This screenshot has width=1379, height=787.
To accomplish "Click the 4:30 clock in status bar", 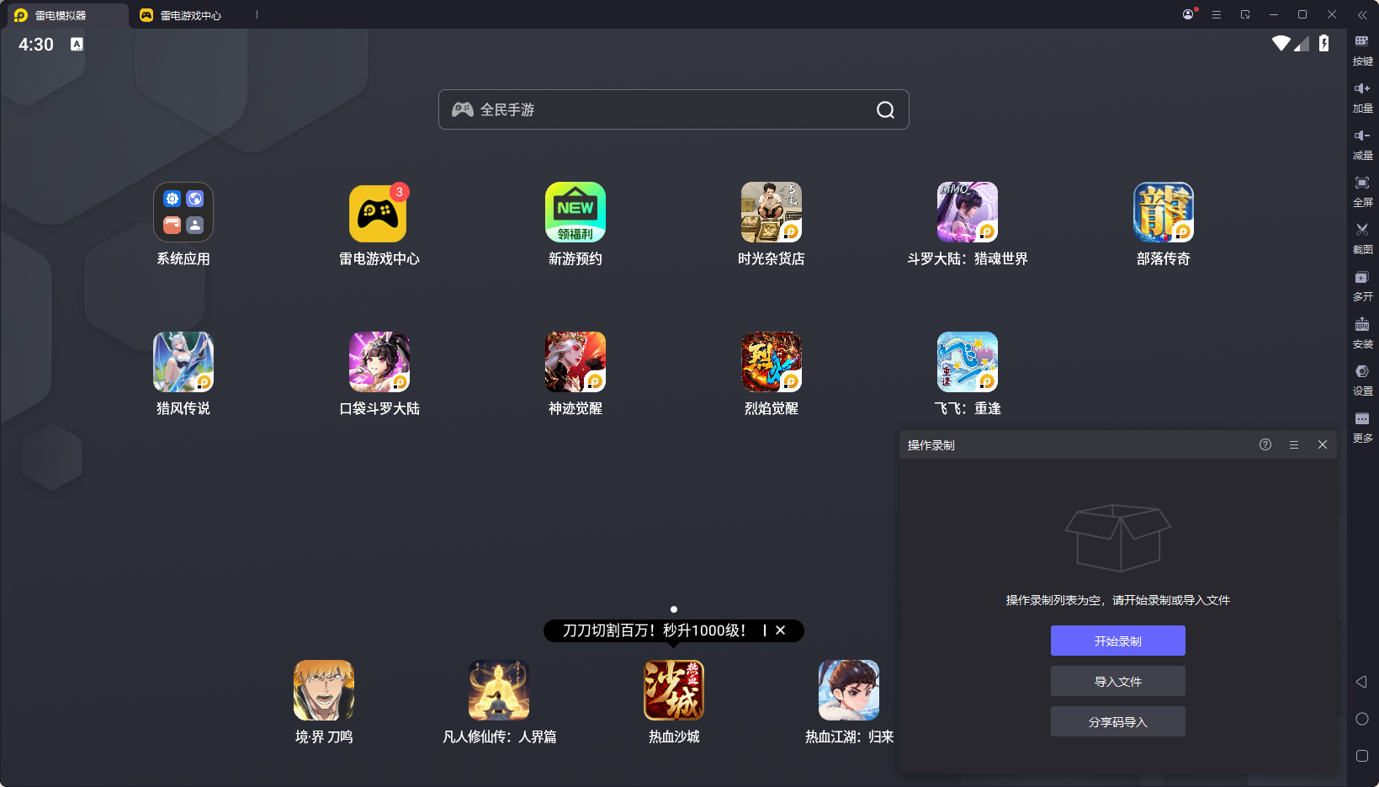I will coord(36,45).
